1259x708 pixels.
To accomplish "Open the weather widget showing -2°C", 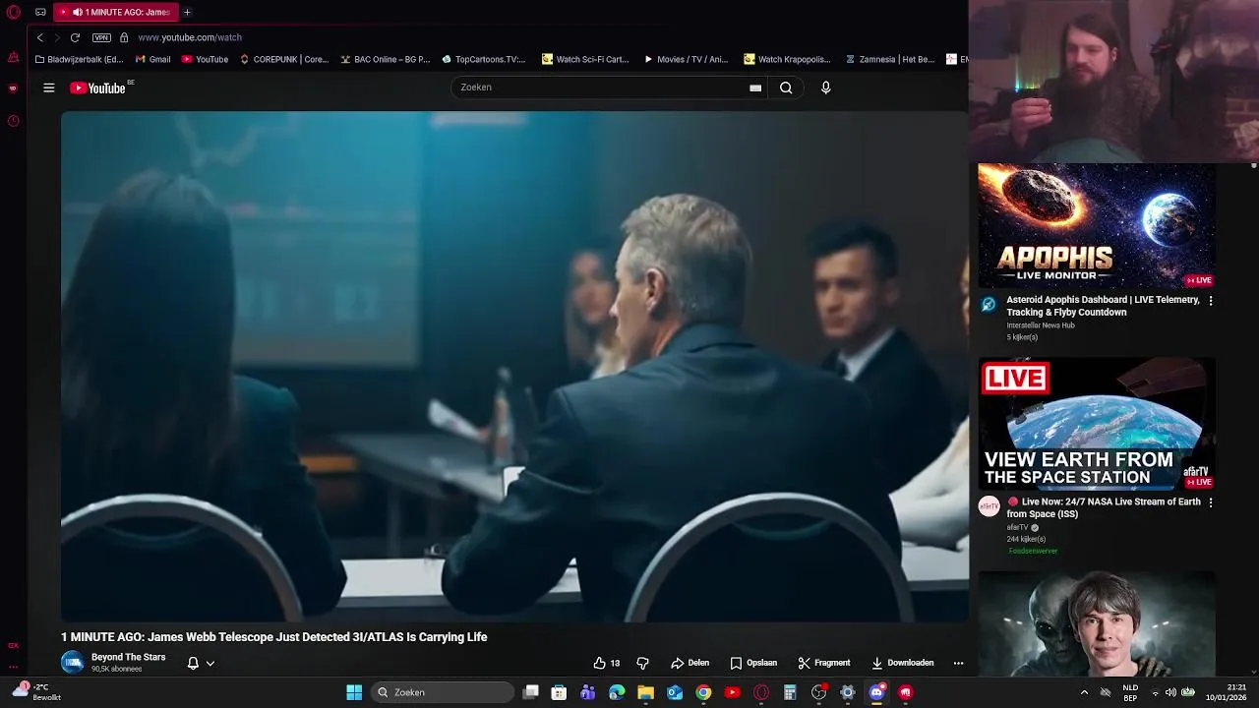I will point(36,692).
